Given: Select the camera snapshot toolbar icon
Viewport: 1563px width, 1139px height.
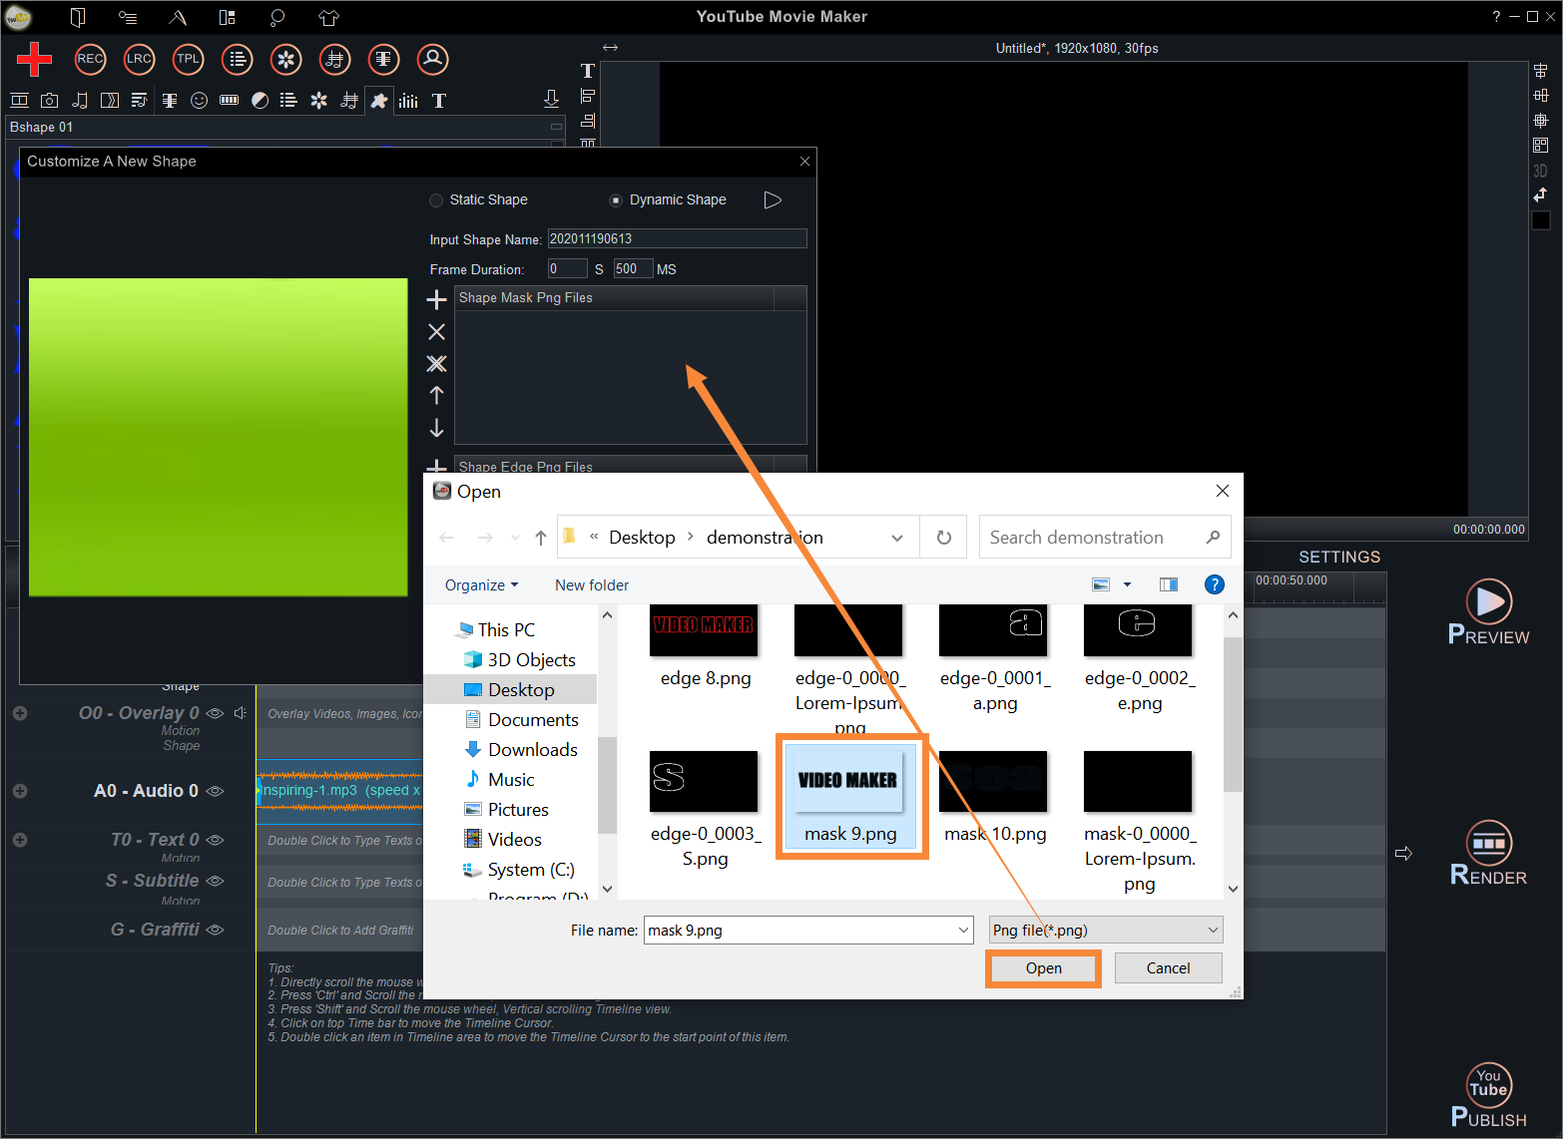Looking at the screenshot, I should [x=49, y=101].
